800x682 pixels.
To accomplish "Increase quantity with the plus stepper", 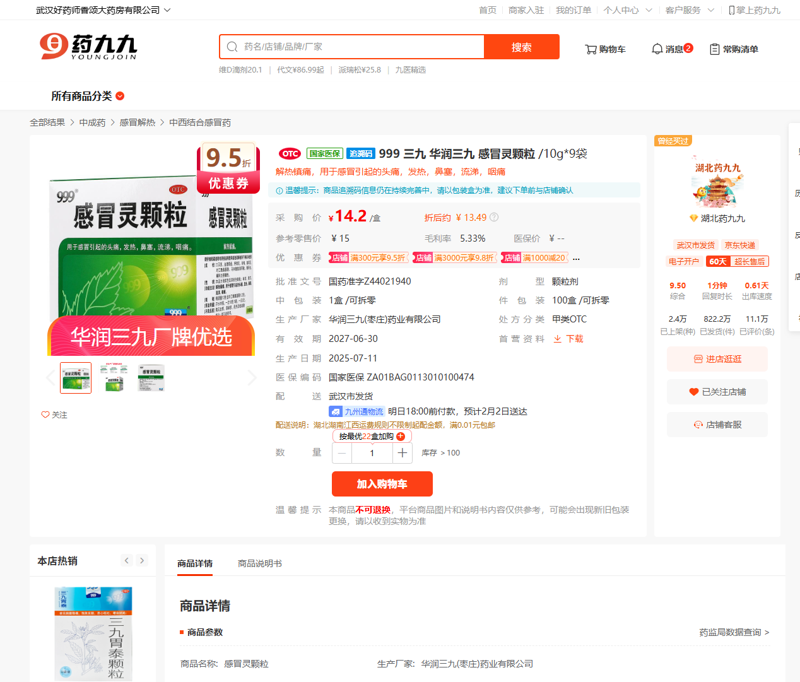I will coord(403,453).
